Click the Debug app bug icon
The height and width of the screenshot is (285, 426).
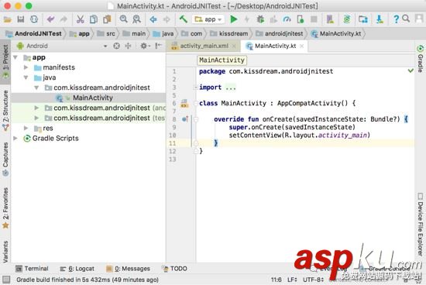coord(260,19)
